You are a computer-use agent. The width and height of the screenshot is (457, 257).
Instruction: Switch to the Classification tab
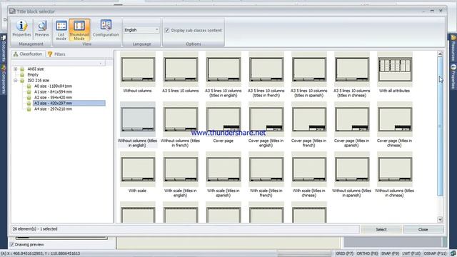[x=28, y=54]
